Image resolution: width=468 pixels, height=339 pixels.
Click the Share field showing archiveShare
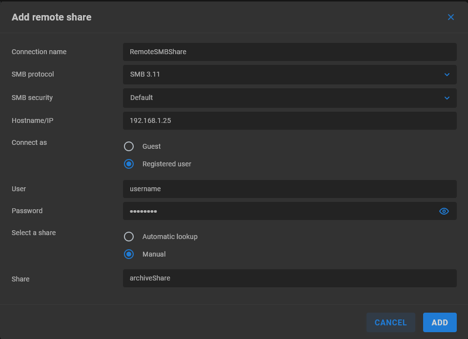[x=289, y=278]
